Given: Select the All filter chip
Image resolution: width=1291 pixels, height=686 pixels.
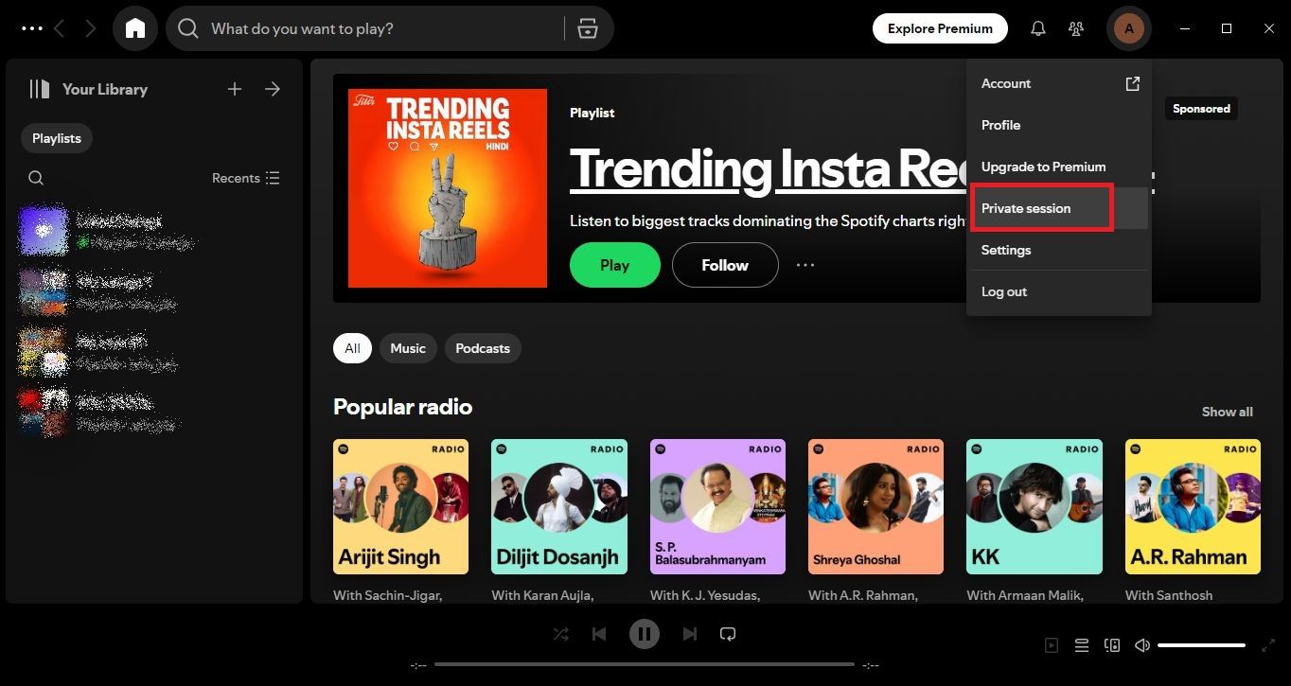Looking at the screenshot, I should tap(352, 348).
